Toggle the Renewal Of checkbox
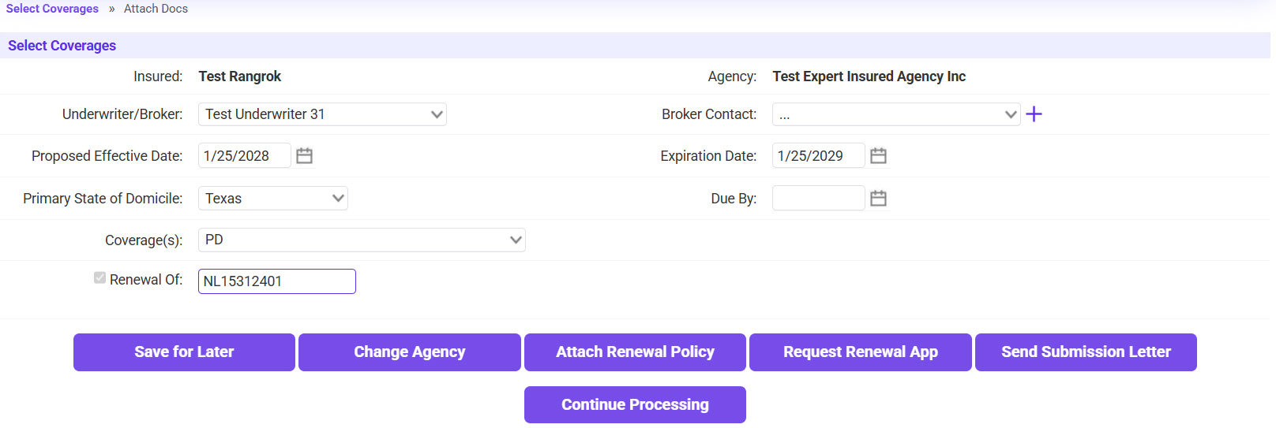Image resolution: width=1276 pixels, height=428 pixels. (x=99, y=278)
